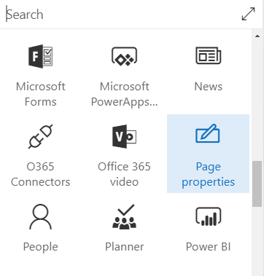The height and width of the screenshot is (276, 264).
Task: Click the scrollbar up arrow
Action: 257,36
